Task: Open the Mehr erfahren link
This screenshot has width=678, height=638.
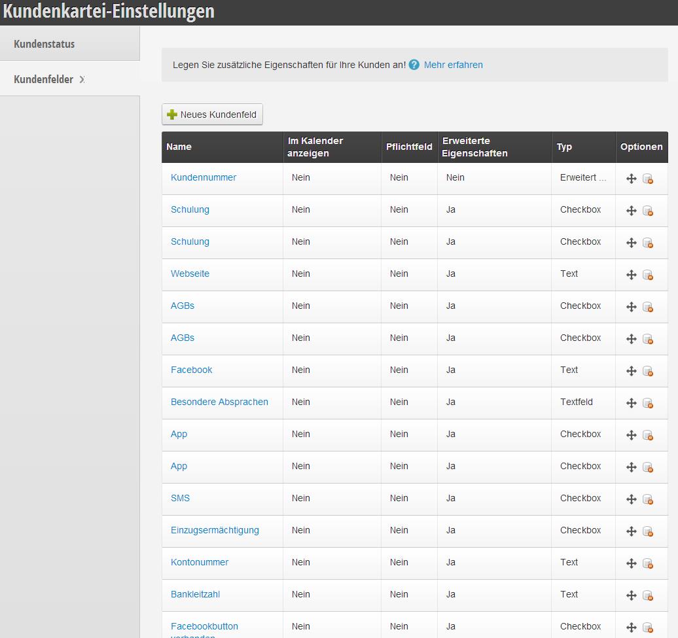Action: pos(453,65)
